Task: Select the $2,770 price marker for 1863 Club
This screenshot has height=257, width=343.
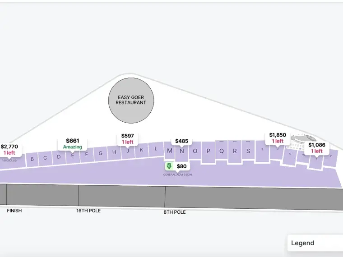Action: coord(9,150)
